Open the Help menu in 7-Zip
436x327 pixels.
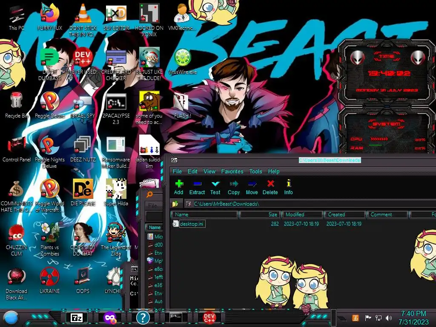tap(274, 171)
